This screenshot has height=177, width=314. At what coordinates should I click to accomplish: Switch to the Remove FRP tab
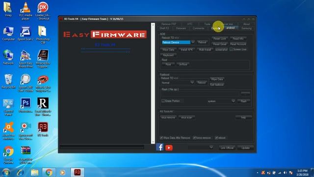[169, 24]
